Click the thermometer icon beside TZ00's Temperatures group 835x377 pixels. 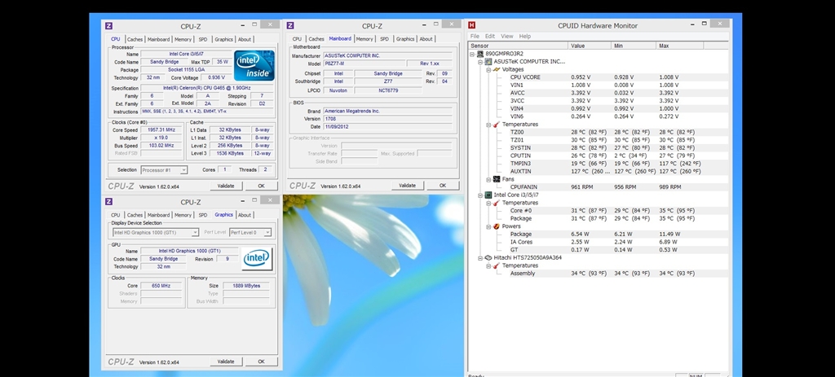click(x=497, y=125)
